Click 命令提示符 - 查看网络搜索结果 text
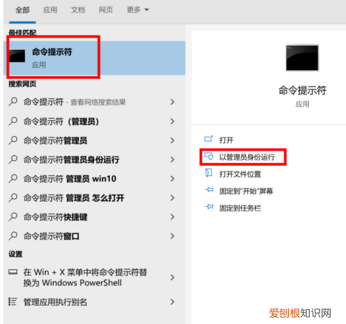346x324 pixels. point(74,102)
